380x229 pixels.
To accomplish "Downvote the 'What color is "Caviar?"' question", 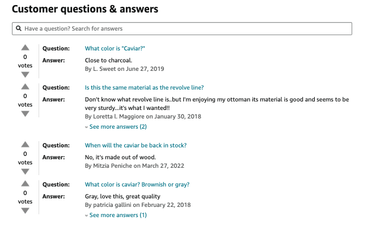I will tap(25, 75).
